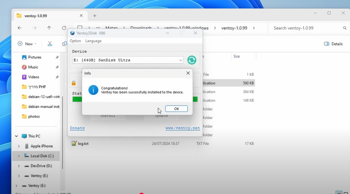The width and height of the screenshot is (350, 194).
Task: Click the search magnifier icon
Action: [x=345, y=28]
